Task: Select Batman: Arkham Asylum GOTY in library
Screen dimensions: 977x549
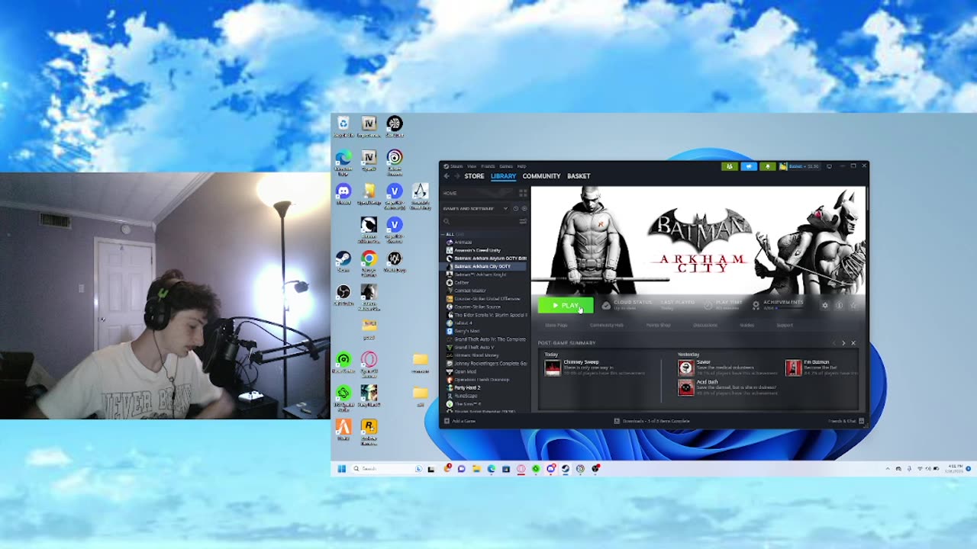Action: click(x=486, y=258)
